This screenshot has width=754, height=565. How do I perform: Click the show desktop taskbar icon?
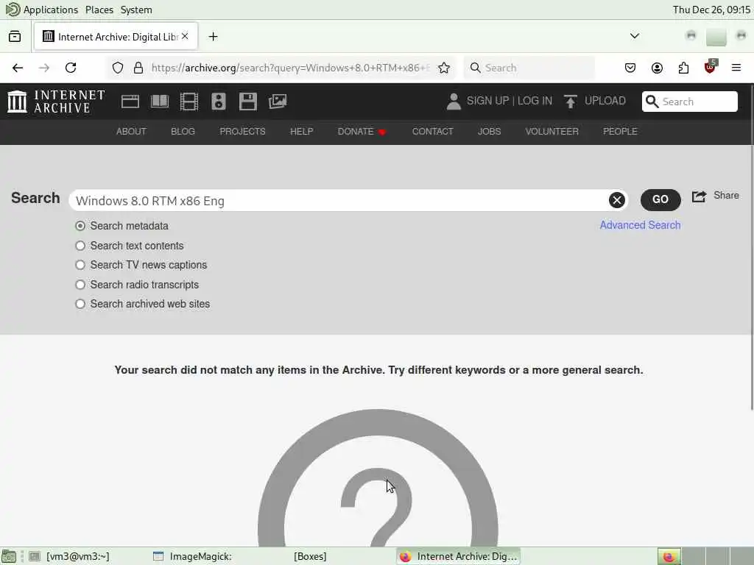(9, 556)
